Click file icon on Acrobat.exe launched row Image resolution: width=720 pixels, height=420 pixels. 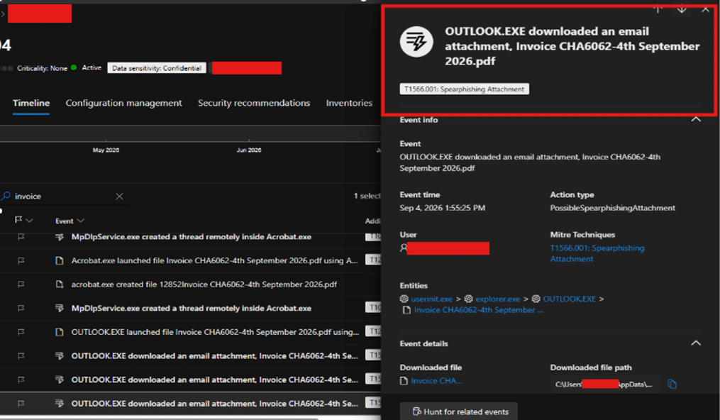(60, 260)
